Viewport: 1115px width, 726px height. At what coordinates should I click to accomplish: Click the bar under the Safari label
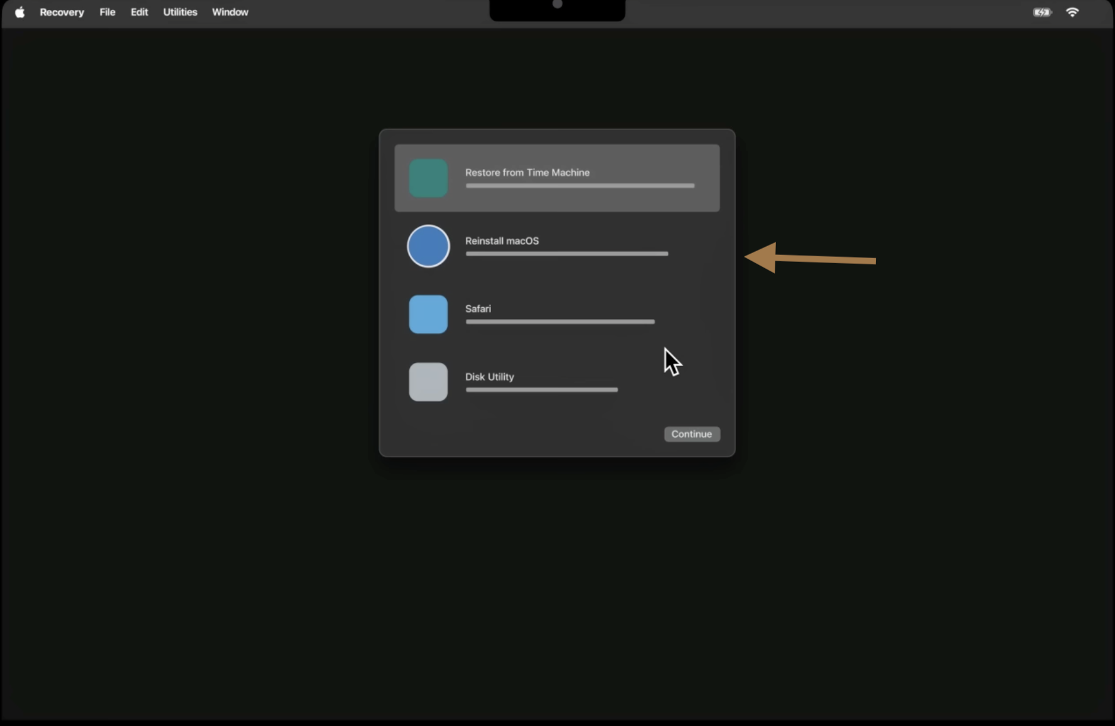559,322
